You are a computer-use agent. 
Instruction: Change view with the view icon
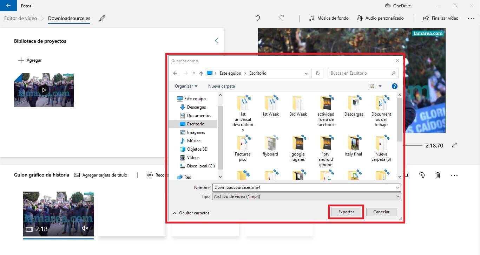point(372,86)
